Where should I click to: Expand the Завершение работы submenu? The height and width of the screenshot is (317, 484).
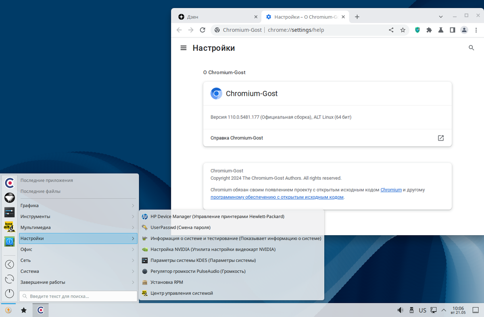pos(78,282)
